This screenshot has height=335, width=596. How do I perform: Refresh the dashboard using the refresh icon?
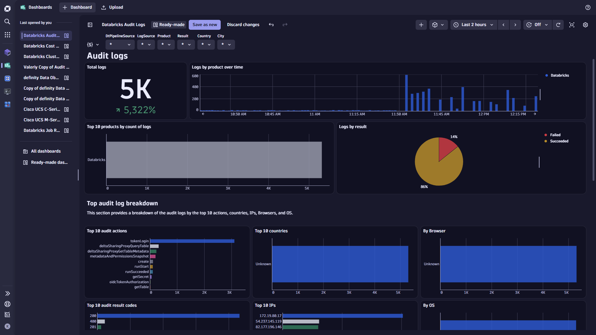[558, 25]
